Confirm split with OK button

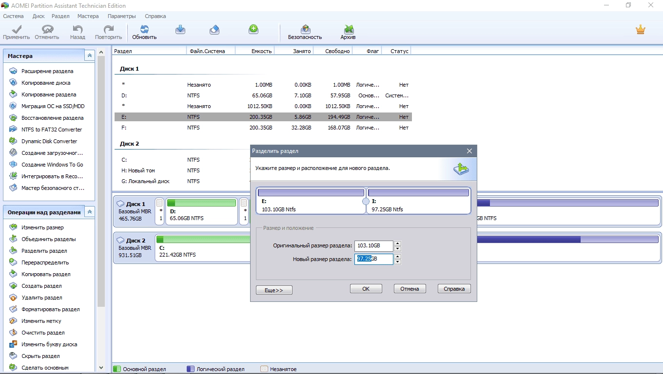[366, 289]
